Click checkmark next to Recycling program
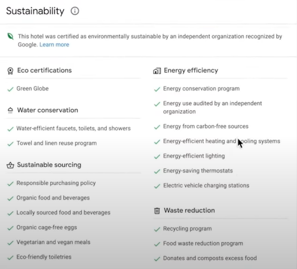This screenshot has height=269, width=297. point(157,229)
